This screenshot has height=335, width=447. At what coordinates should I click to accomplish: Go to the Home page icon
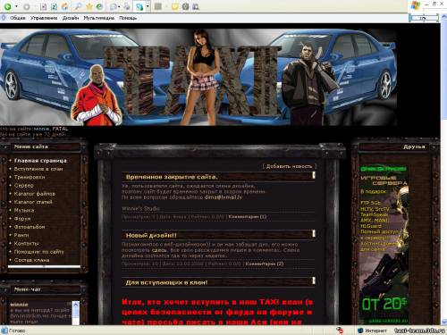64,6
